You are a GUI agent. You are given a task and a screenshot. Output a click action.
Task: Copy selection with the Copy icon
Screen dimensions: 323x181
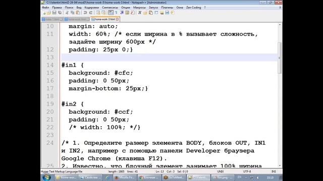pos(73,13)
